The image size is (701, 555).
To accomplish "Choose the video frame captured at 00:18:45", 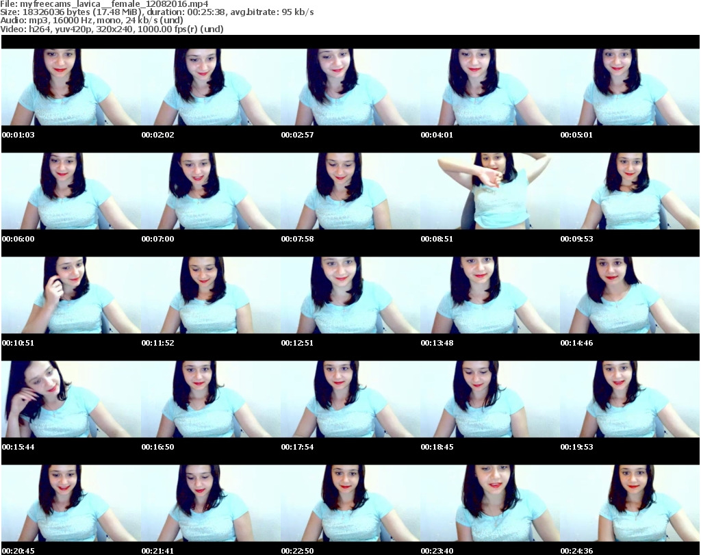I will (490, 399).
